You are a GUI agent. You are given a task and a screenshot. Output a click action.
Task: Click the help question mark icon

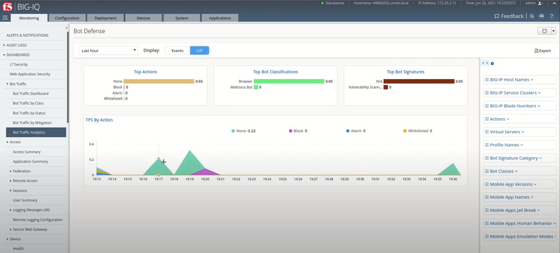tap(550, 16)
